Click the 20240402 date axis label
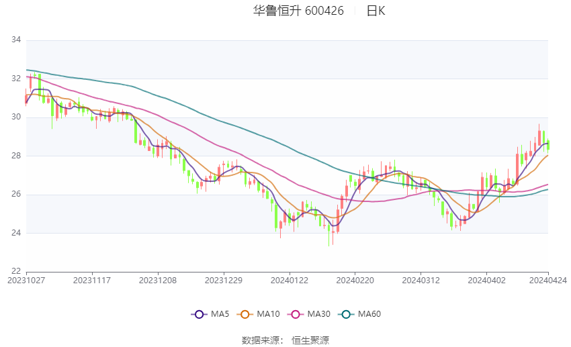The height and width of the screenshot is (347, 571). (486, 281)
